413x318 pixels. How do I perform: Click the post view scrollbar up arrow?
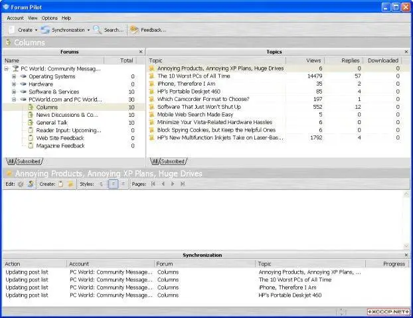click(x=406, y=195)
